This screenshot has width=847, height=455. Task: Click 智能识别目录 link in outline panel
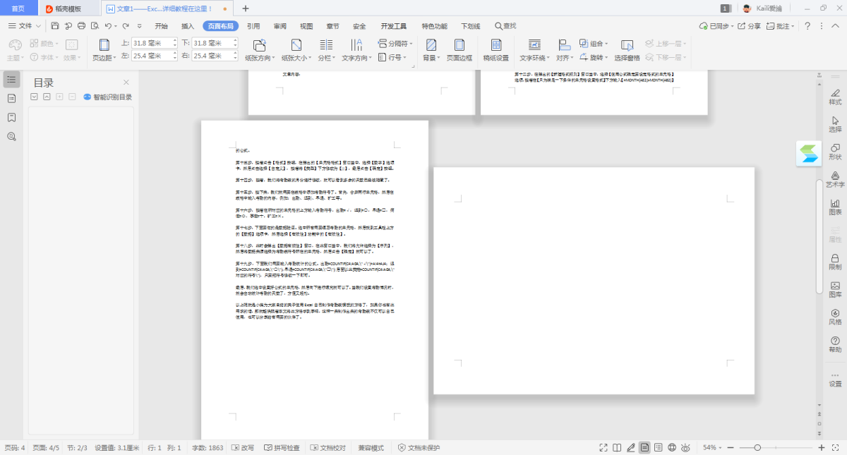tap(107, 97)
